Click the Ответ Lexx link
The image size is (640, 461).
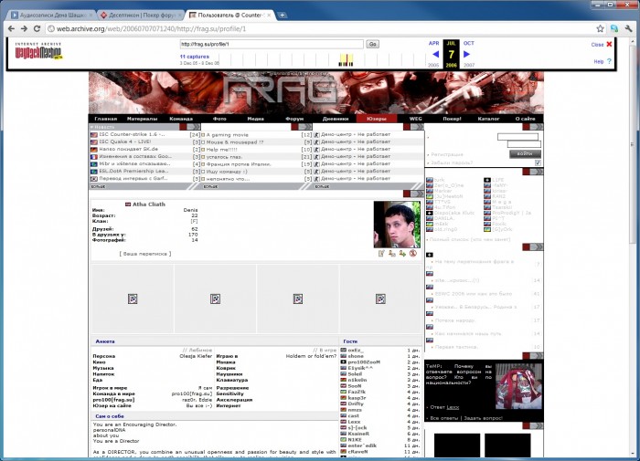[444, 407]
